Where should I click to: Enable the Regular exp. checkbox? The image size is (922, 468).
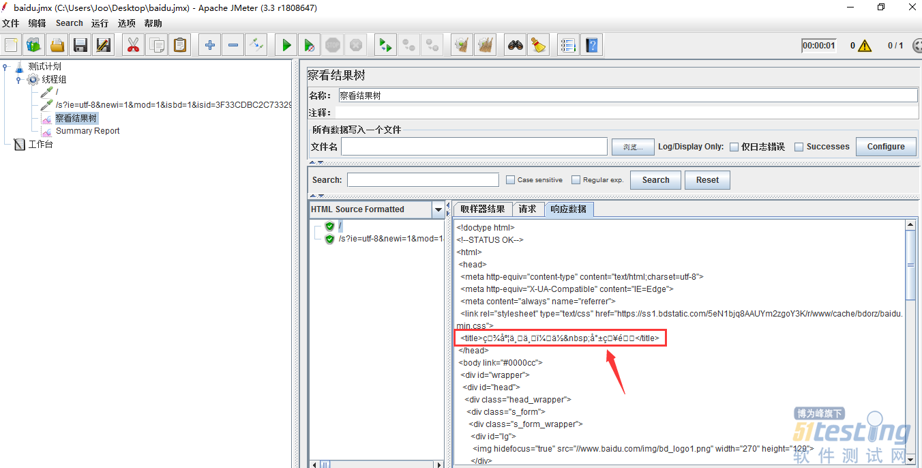coord(576,180)
